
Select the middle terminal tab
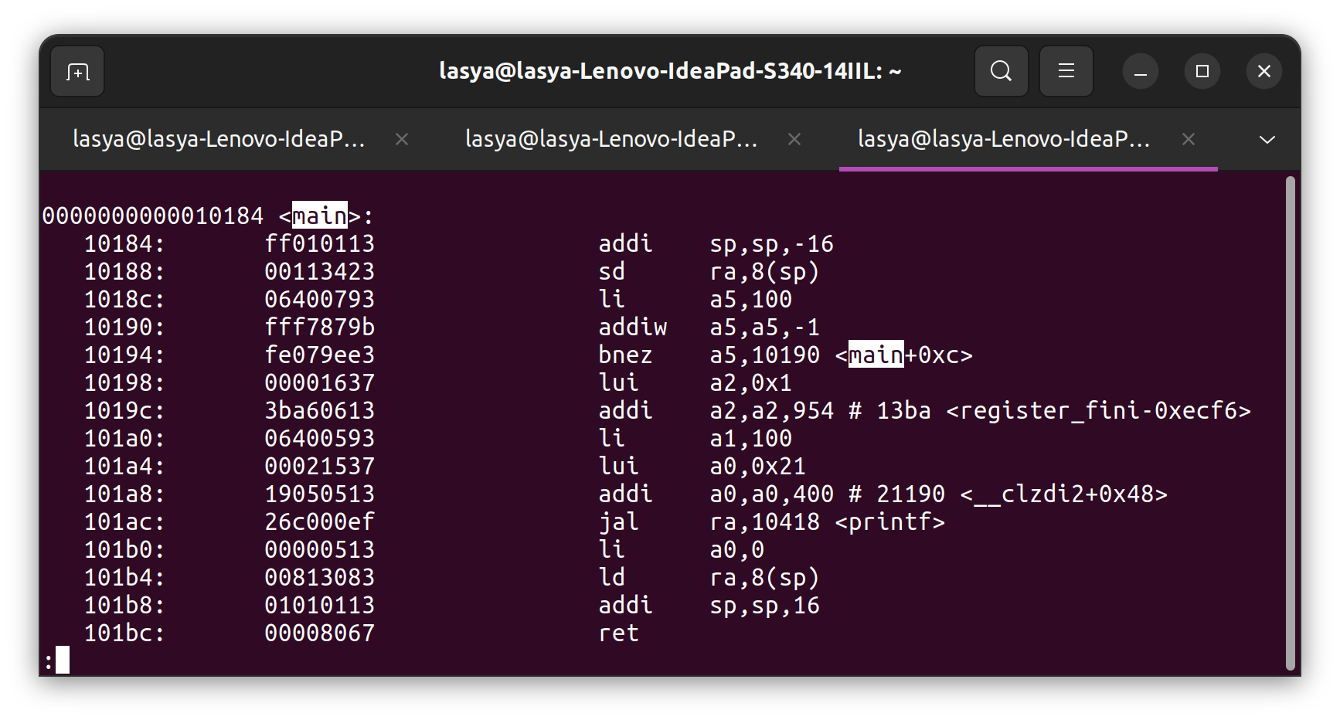tap(611, 140)
